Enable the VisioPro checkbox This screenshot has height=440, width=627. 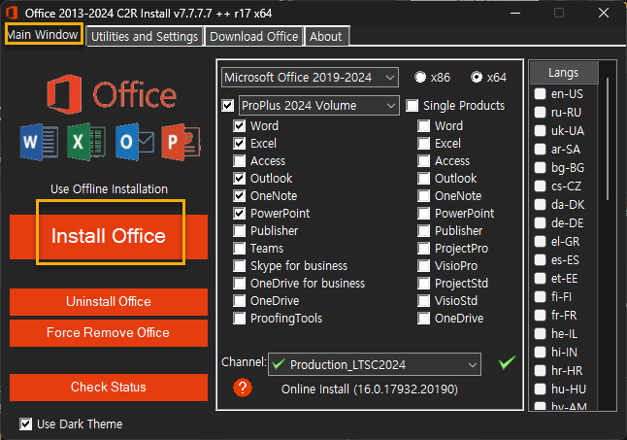(423, 265)
